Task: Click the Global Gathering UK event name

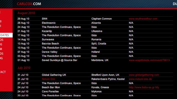Action: (x=54, y=75)
